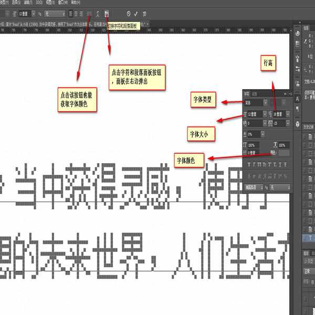The image size is (315, 315).
Task: Select the 信息 panel tab
Action: 306,28
